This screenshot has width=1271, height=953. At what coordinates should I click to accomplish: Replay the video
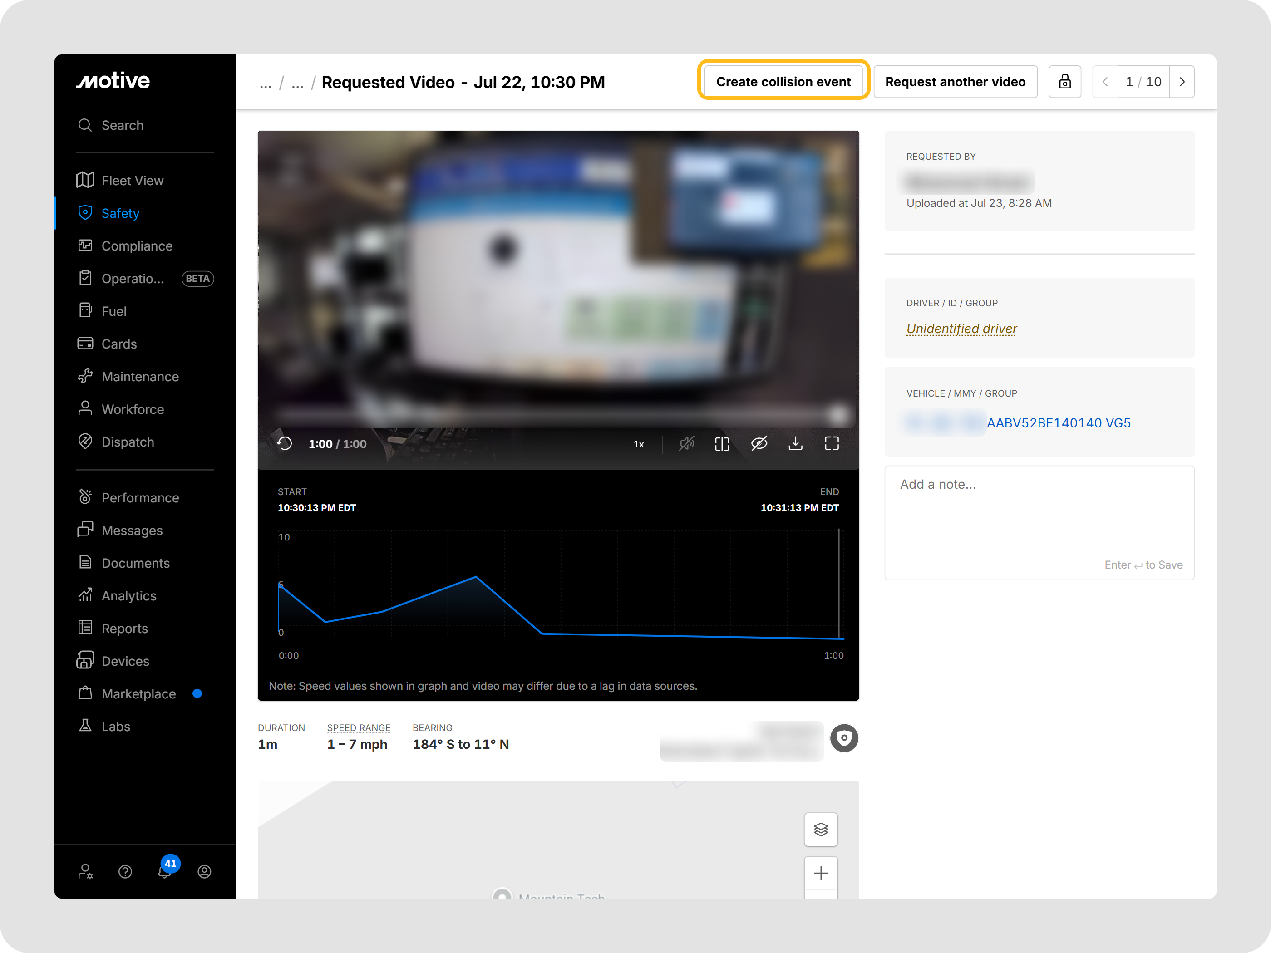(x=285, y=443)
